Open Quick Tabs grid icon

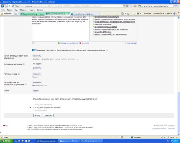16,14
